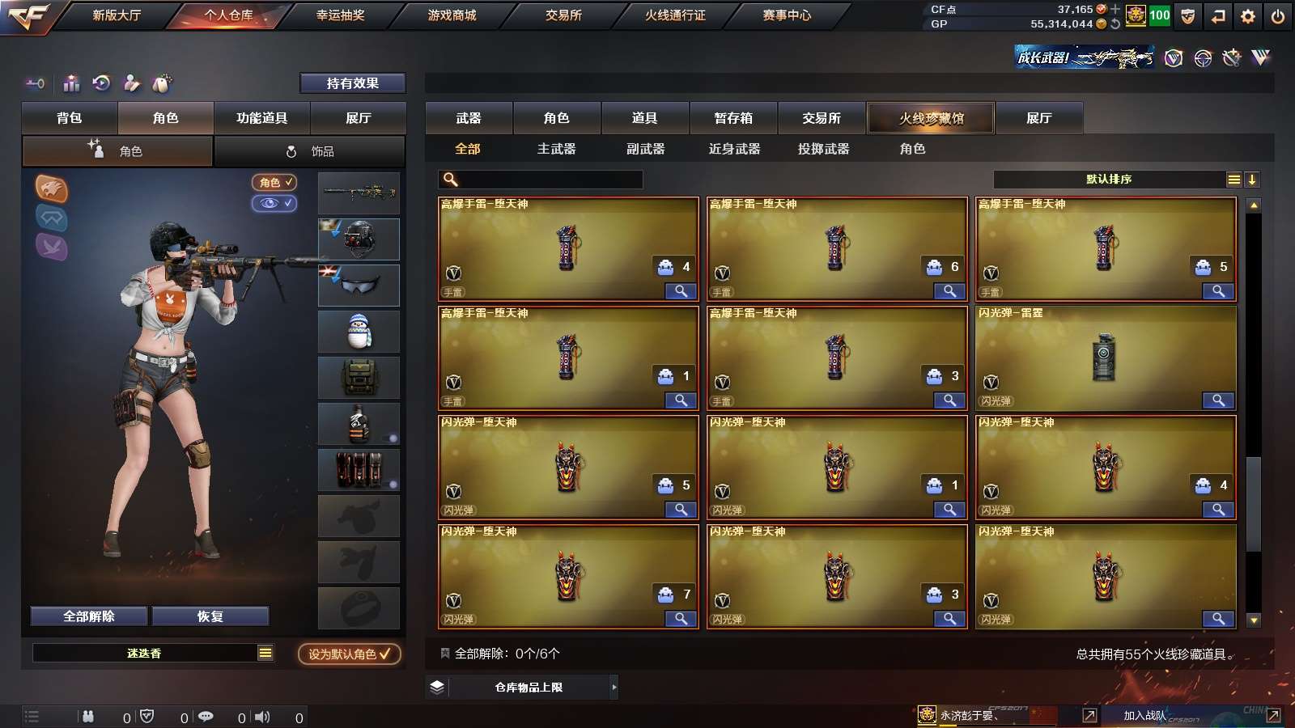Inspect the 闪光弹-雷霆 item with magnifier button
1295x728 pixels.
(x=1218, y=400)
